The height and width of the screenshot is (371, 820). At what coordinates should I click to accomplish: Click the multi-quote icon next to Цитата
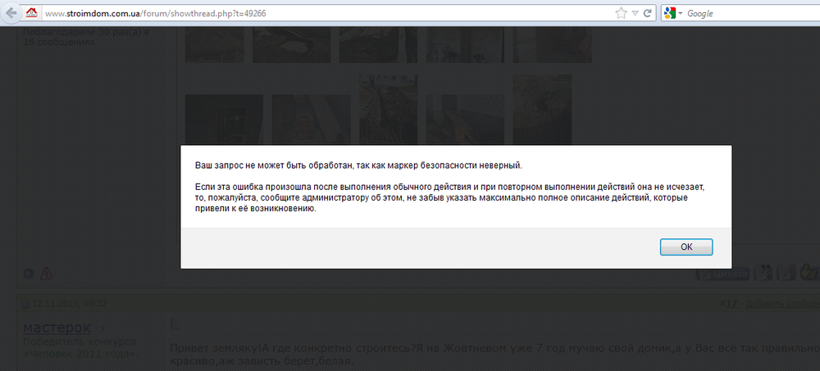(x=764, y=273)
